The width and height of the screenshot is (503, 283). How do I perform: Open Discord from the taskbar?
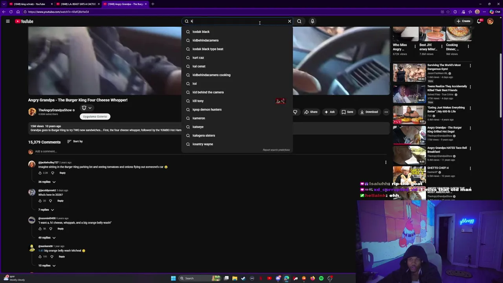tap(278, 278)
